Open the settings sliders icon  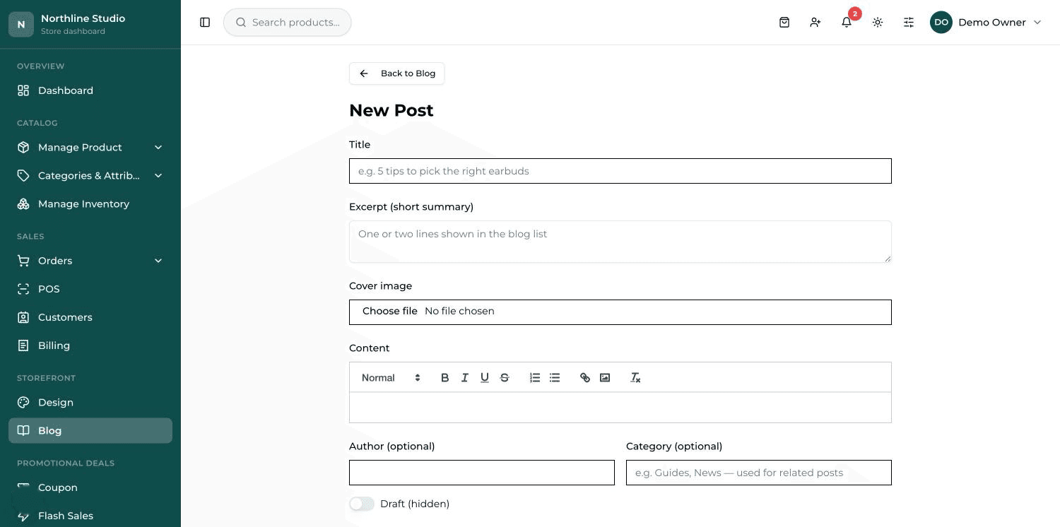[909, 23]
